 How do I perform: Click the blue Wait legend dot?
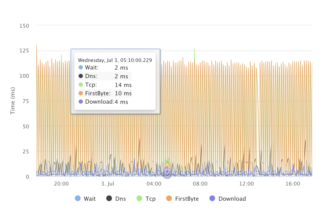click(x=78, y=199)
